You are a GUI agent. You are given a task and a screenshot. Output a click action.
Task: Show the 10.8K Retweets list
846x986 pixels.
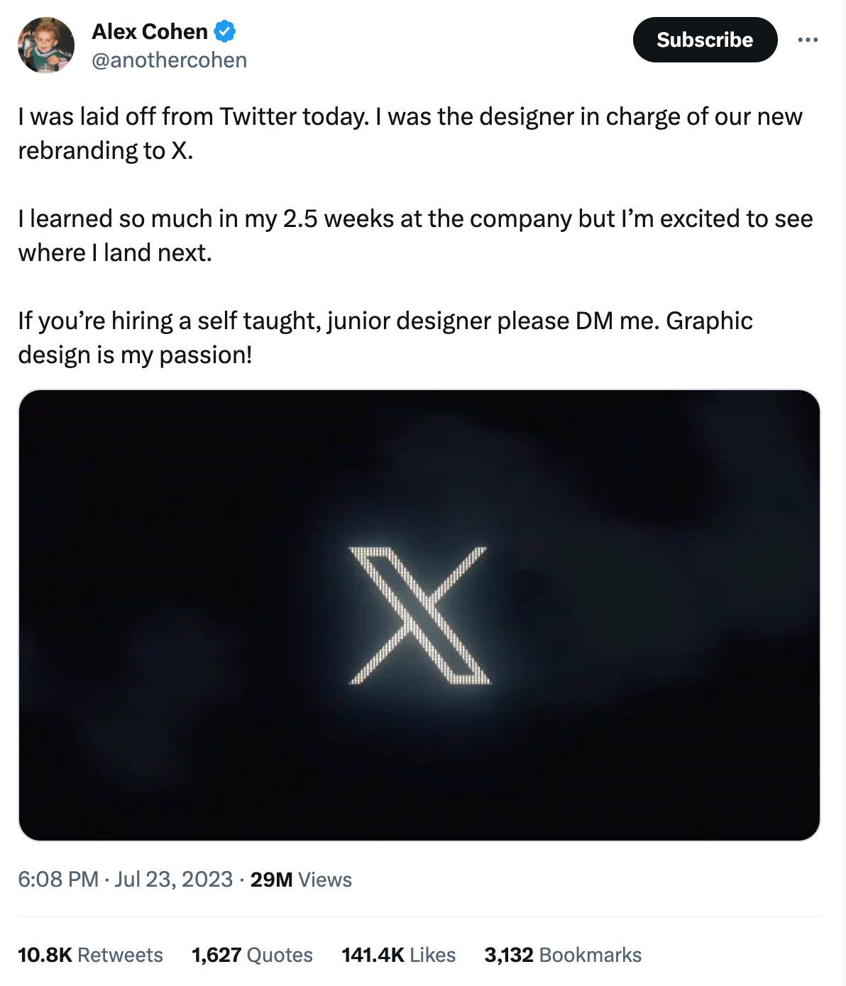click(x=90, y=955)
